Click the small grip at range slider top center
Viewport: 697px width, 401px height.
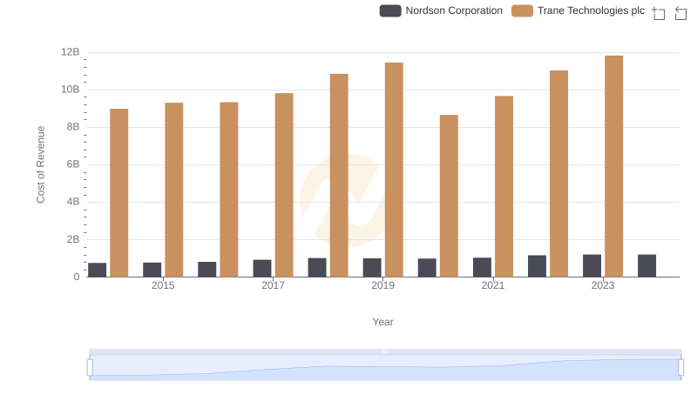coord(385,352)
